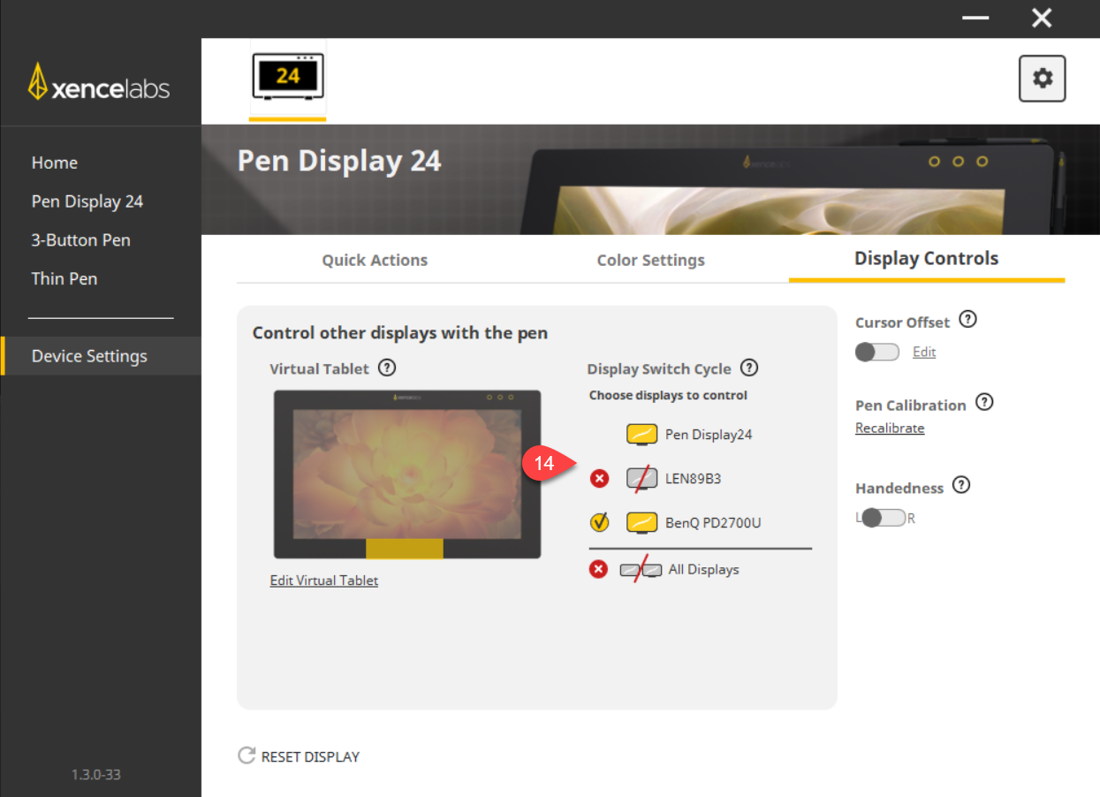The image size is (1100, 797).
Task: Click the Reset Display circular arrow icon
Action: 247,755
